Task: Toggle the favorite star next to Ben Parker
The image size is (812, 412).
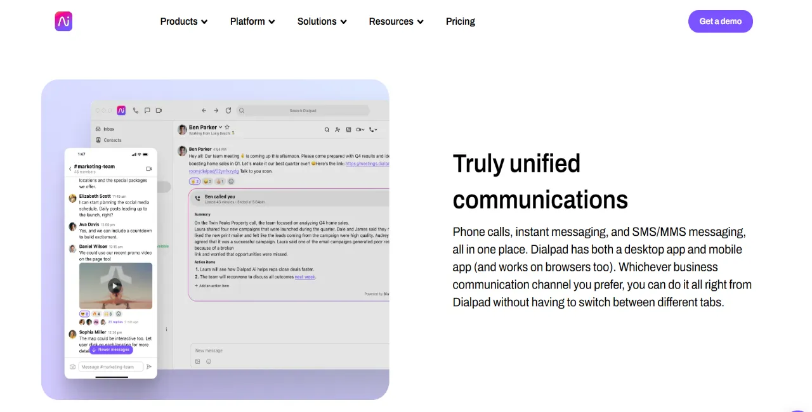Action: (x=227, y=127)
